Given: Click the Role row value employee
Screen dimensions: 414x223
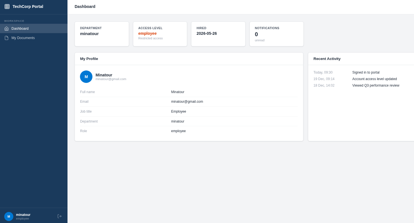Looking at the screenshot, I should 178,131.
